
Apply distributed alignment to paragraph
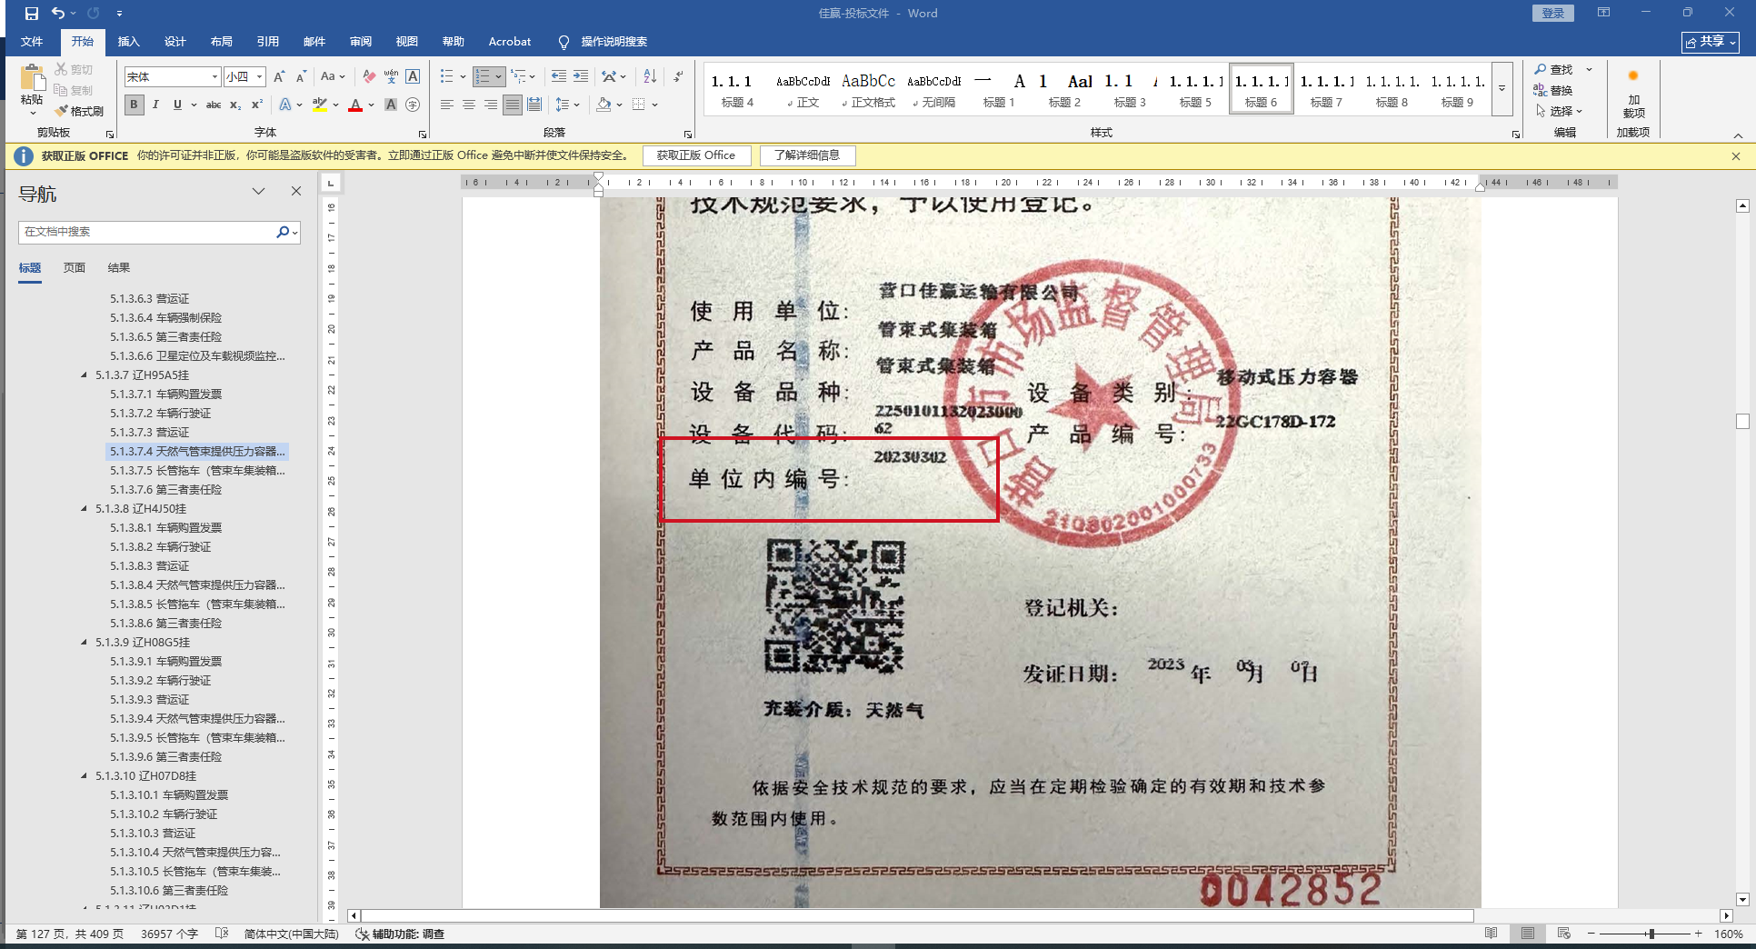point(534,105)
